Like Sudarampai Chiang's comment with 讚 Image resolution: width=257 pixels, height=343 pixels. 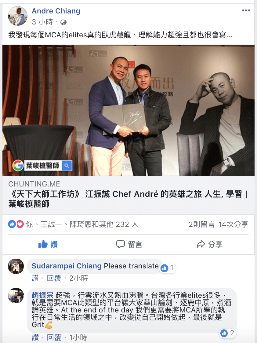click(x=35, y=278)
